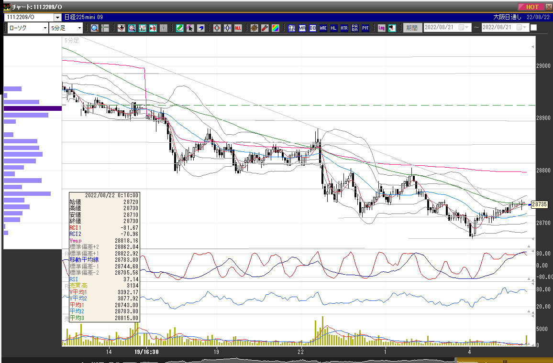Close the chart window
Image resolution: width=553 pixels, height=363 pixels.
(x=549, y=7)
